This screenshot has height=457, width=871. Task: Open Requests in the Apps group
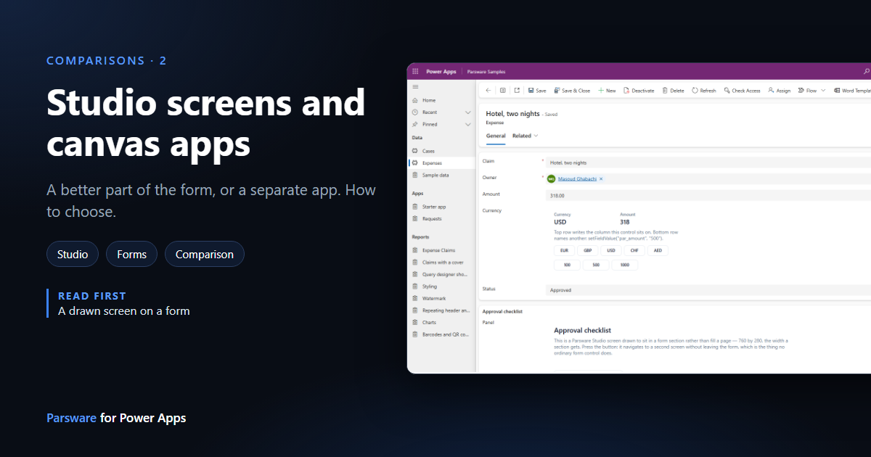[x=441, y=218]
